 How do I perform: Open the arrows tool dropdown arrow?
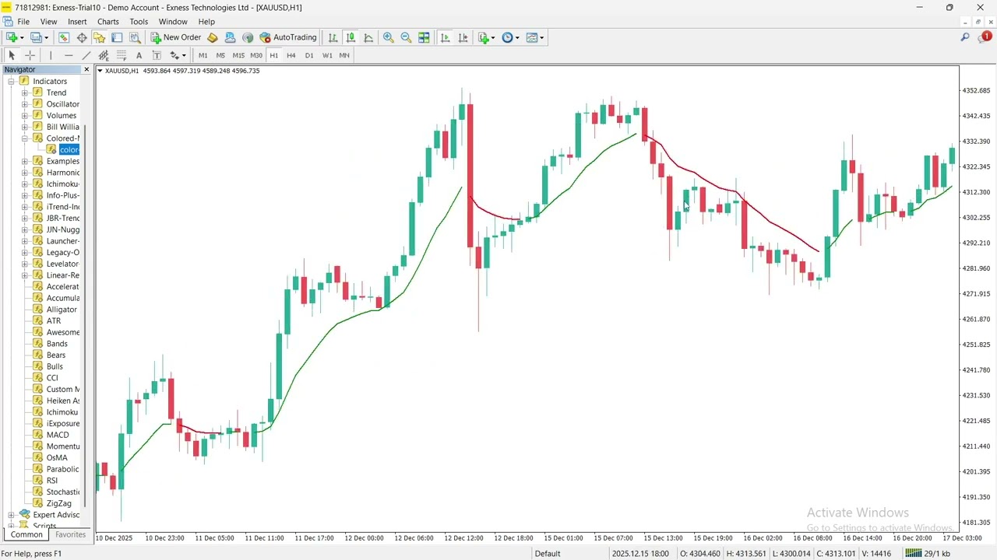(184, 55)
